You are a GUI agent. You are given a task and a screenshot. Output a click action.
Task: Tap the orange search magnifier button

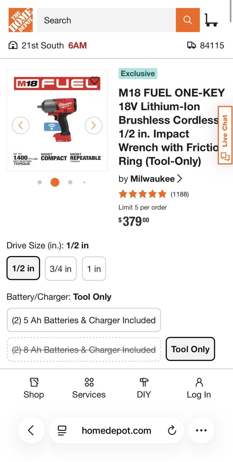[x=188, y=20]
